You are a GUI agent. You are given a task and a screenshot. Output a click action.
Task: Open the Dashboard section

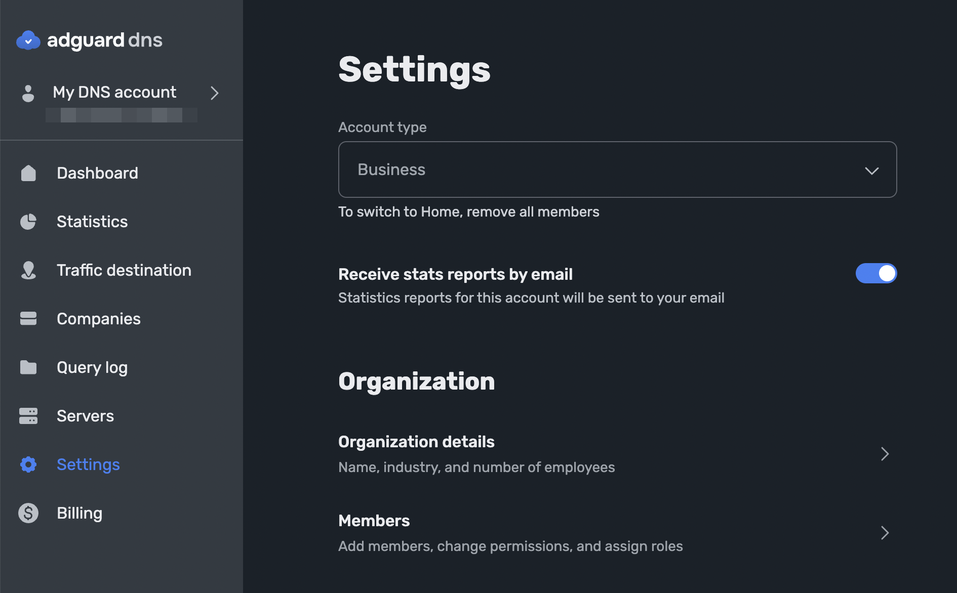[97, 173]
